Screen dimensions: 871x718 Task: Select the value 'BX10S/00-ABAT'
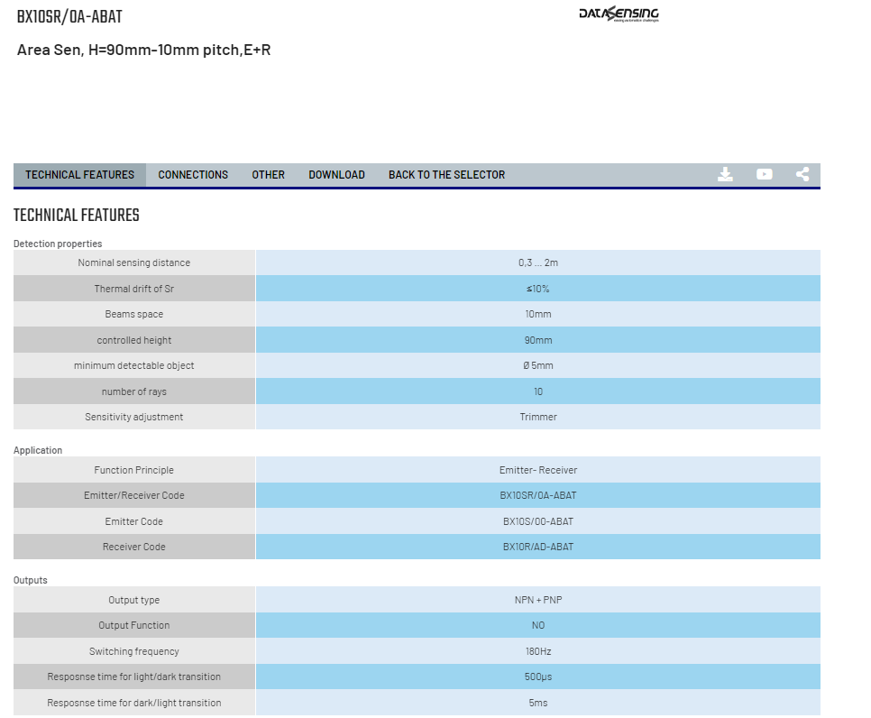(538, 522)
